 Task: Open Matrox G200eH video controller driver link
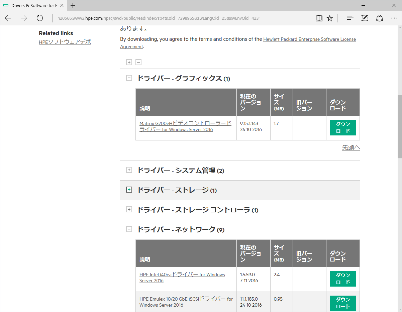185,126
